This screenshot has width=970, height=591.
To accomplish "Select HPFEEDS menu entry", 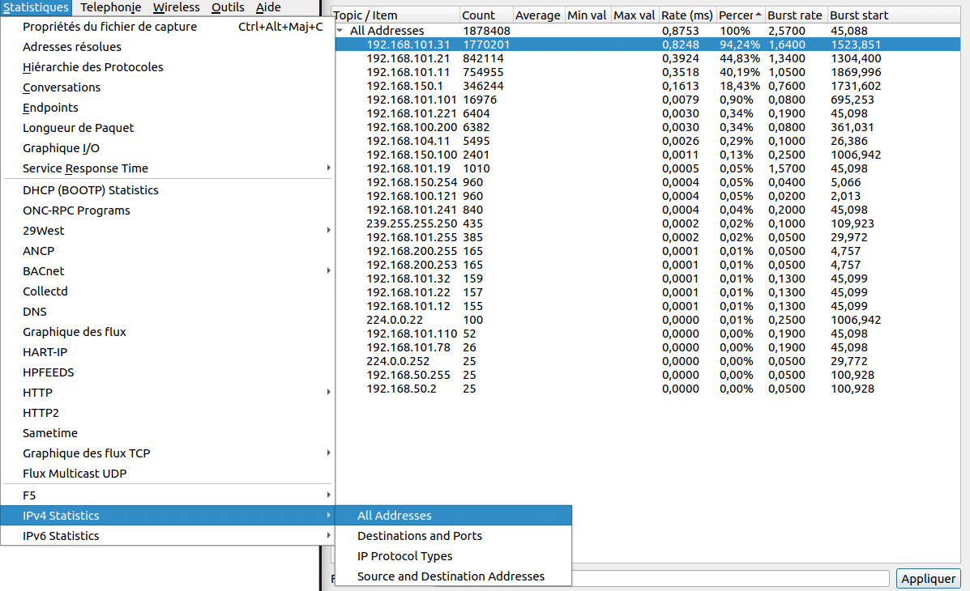I will 168,372.
